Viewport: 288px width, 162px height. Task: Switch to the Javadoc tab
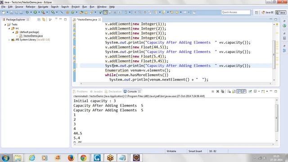pos(96,91)
